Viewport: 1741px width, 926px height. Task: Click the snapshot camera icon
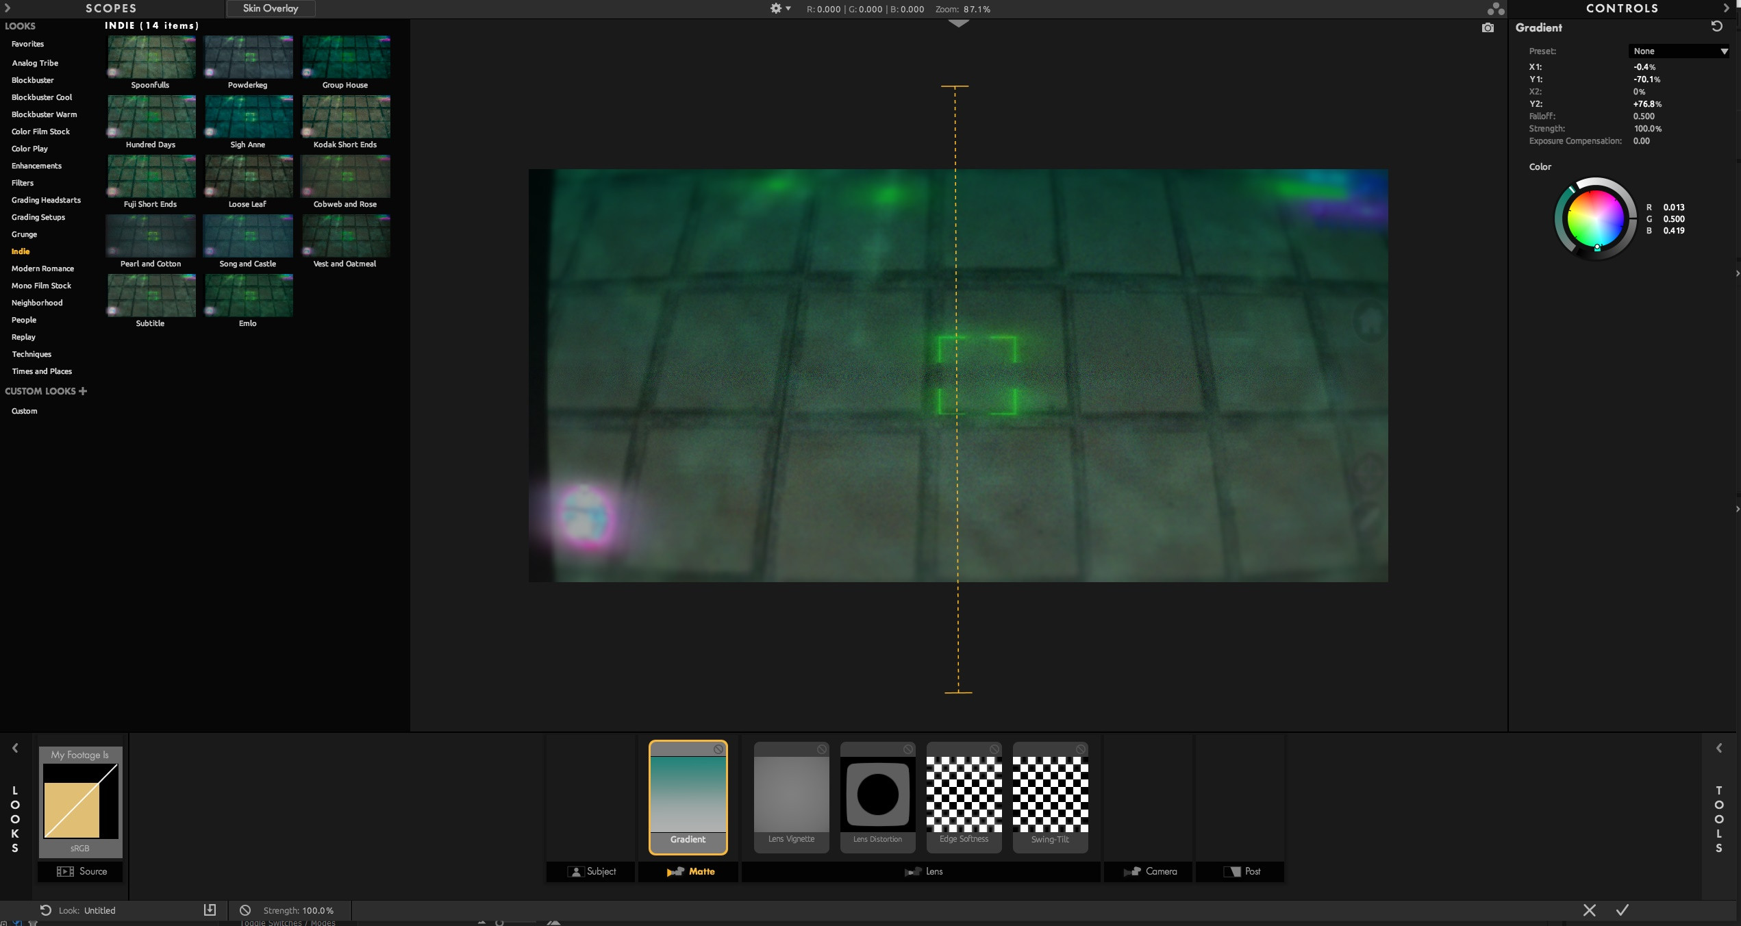click(1488, 27)
